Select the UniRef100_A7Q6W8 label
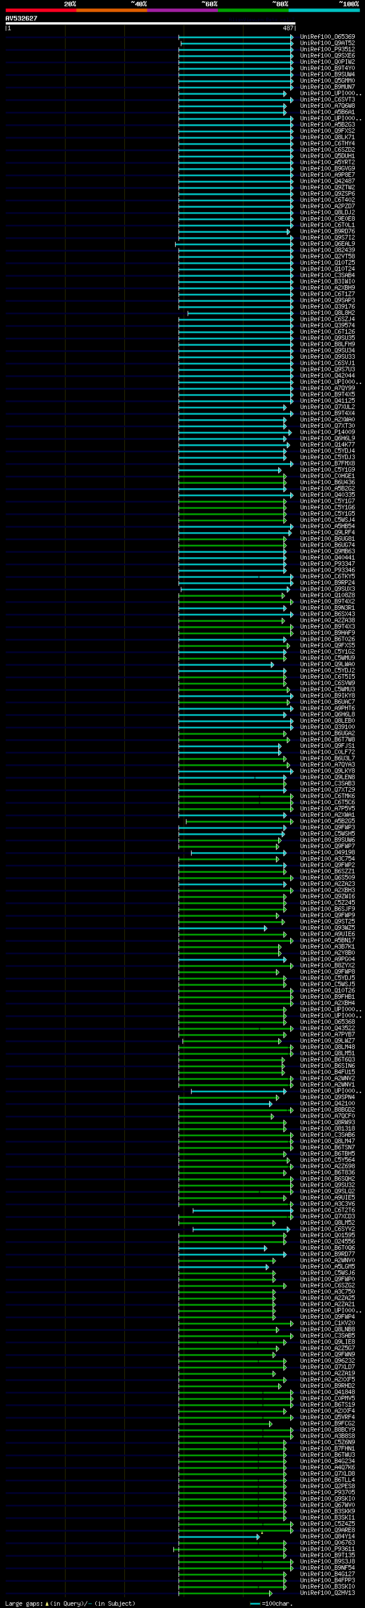The width and height of the screenshot is (365, 1608). (327, 106)
